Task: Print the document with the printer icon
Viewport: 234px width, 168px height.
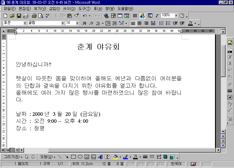Action: (x=34, y=16)
